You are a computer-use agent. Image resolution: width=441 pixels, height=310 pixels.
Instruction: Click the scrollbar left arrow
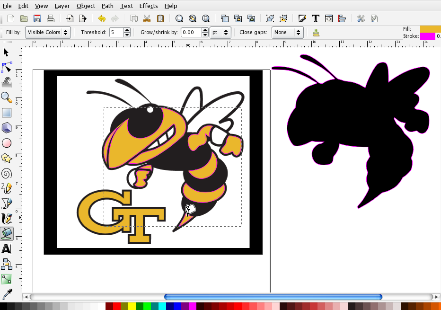pyautogui.click(x=26, y=297)
